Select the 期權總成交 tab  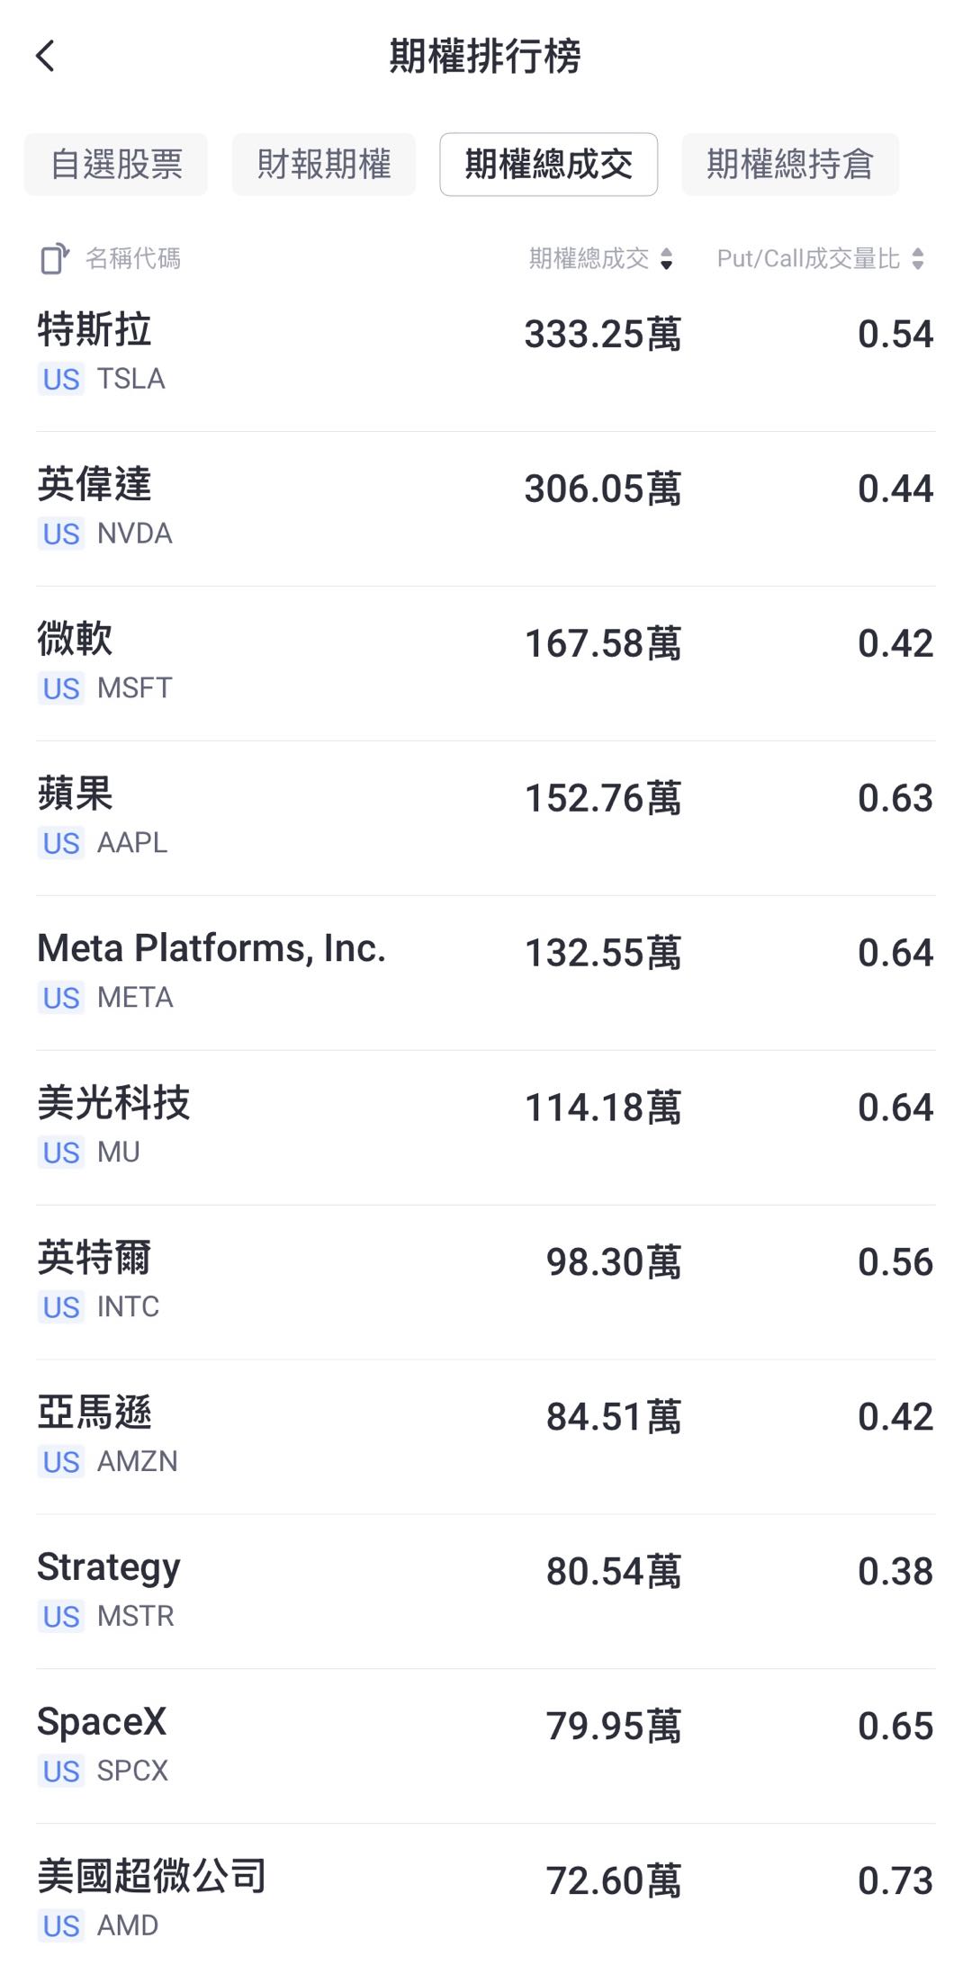click(x=548, y=165)
